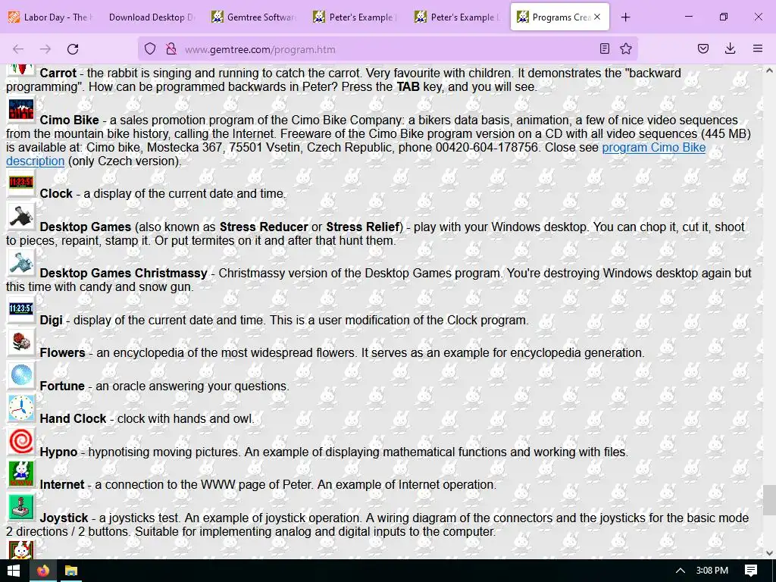Click the Desktop Games gun icon
Viewport: 776px width, 582px height.
click(x=21, y=217)
